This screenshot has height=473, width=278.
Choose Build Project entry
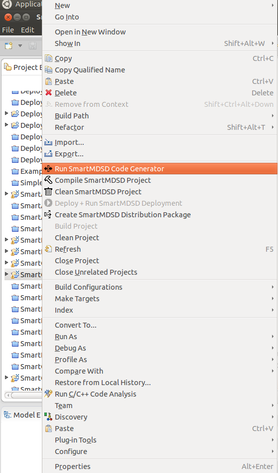pyautogui.click(x=159, y=226)
